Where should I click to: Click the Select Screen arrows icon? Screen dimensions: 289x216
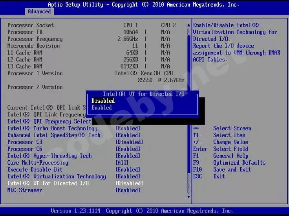point(196,128)
